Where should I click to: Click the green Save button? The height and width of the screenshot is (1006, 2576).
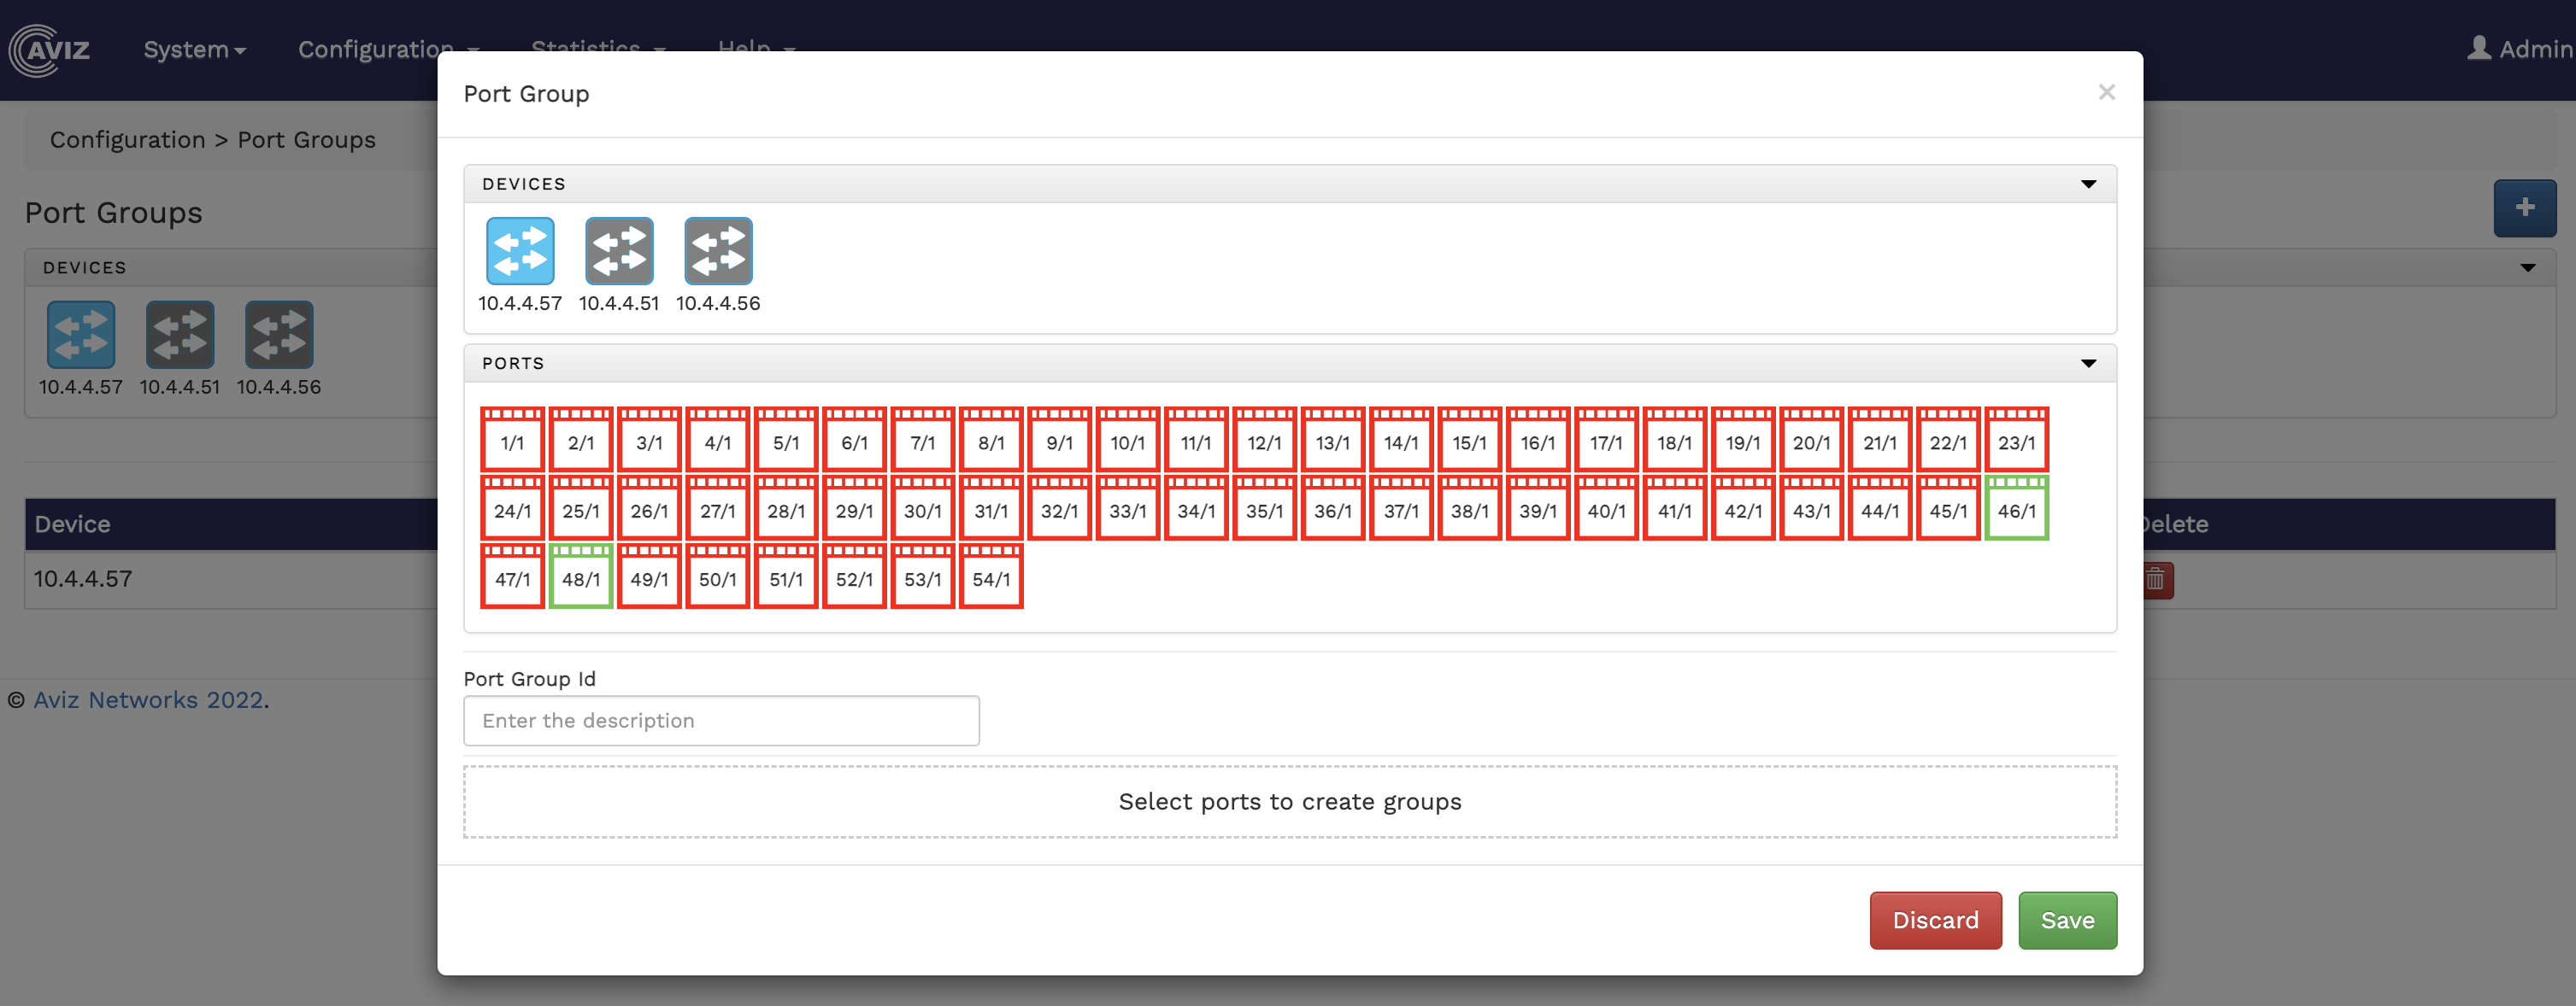pos(2067,920)
